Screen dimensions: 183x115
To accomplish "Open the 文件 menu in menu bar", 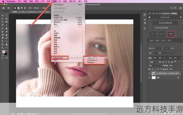I will click(19, 1).
